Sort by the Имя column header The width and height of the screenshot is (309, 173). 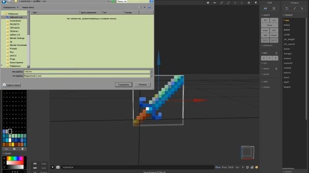coord(55,12)
